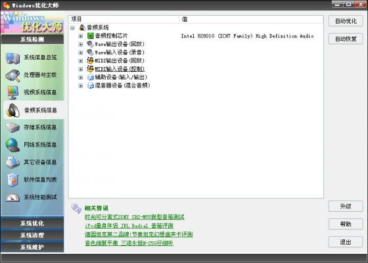Click the Windows优化大师 title bar app icon

7,5
